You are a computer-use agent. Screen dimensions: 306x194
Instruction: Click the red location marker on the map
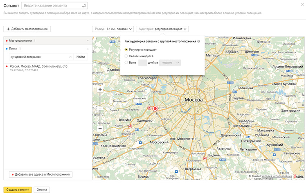tap(155, 108)
